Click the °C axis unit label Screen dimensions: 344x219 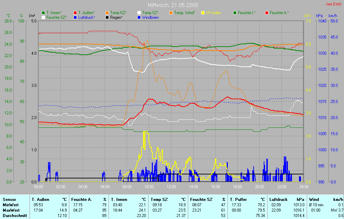(8, 16)
